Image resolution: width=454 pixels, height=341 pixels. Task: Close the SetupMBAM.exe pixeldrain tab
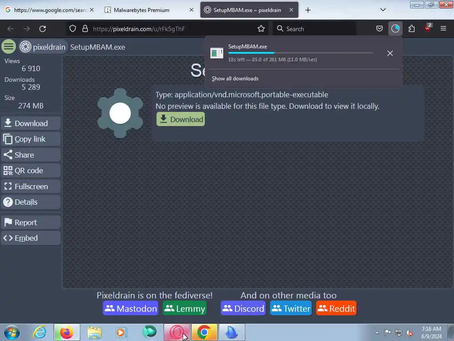tap(291, 10)
